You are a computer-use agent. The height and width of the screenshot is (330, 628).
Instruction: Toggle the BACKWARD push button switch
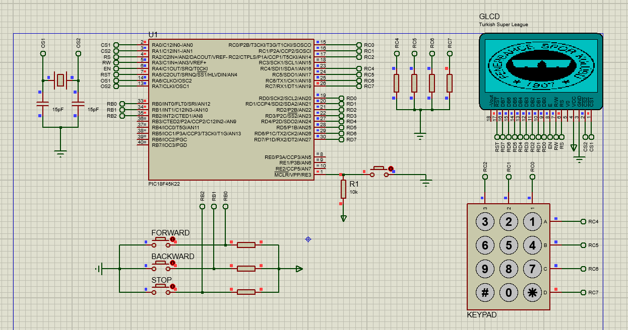coord(162,266)
